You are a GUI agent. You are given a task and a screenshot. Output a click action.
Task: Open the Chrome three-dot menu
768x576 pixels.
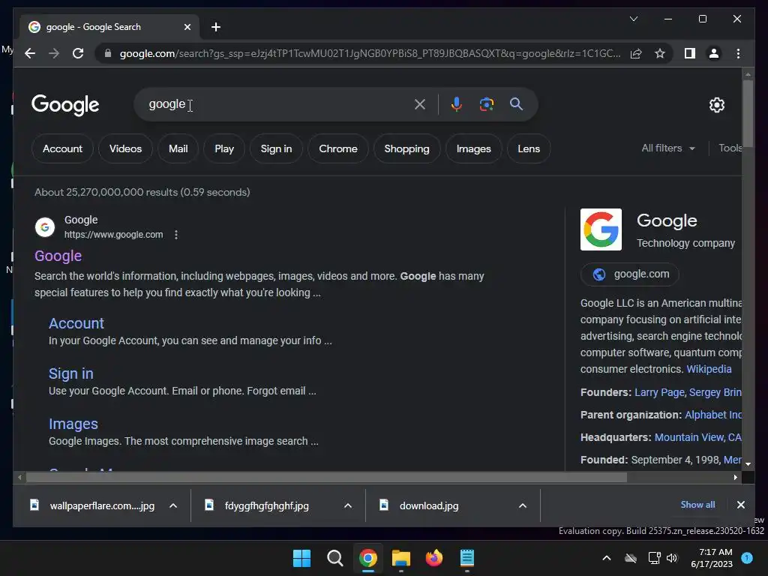738,53
